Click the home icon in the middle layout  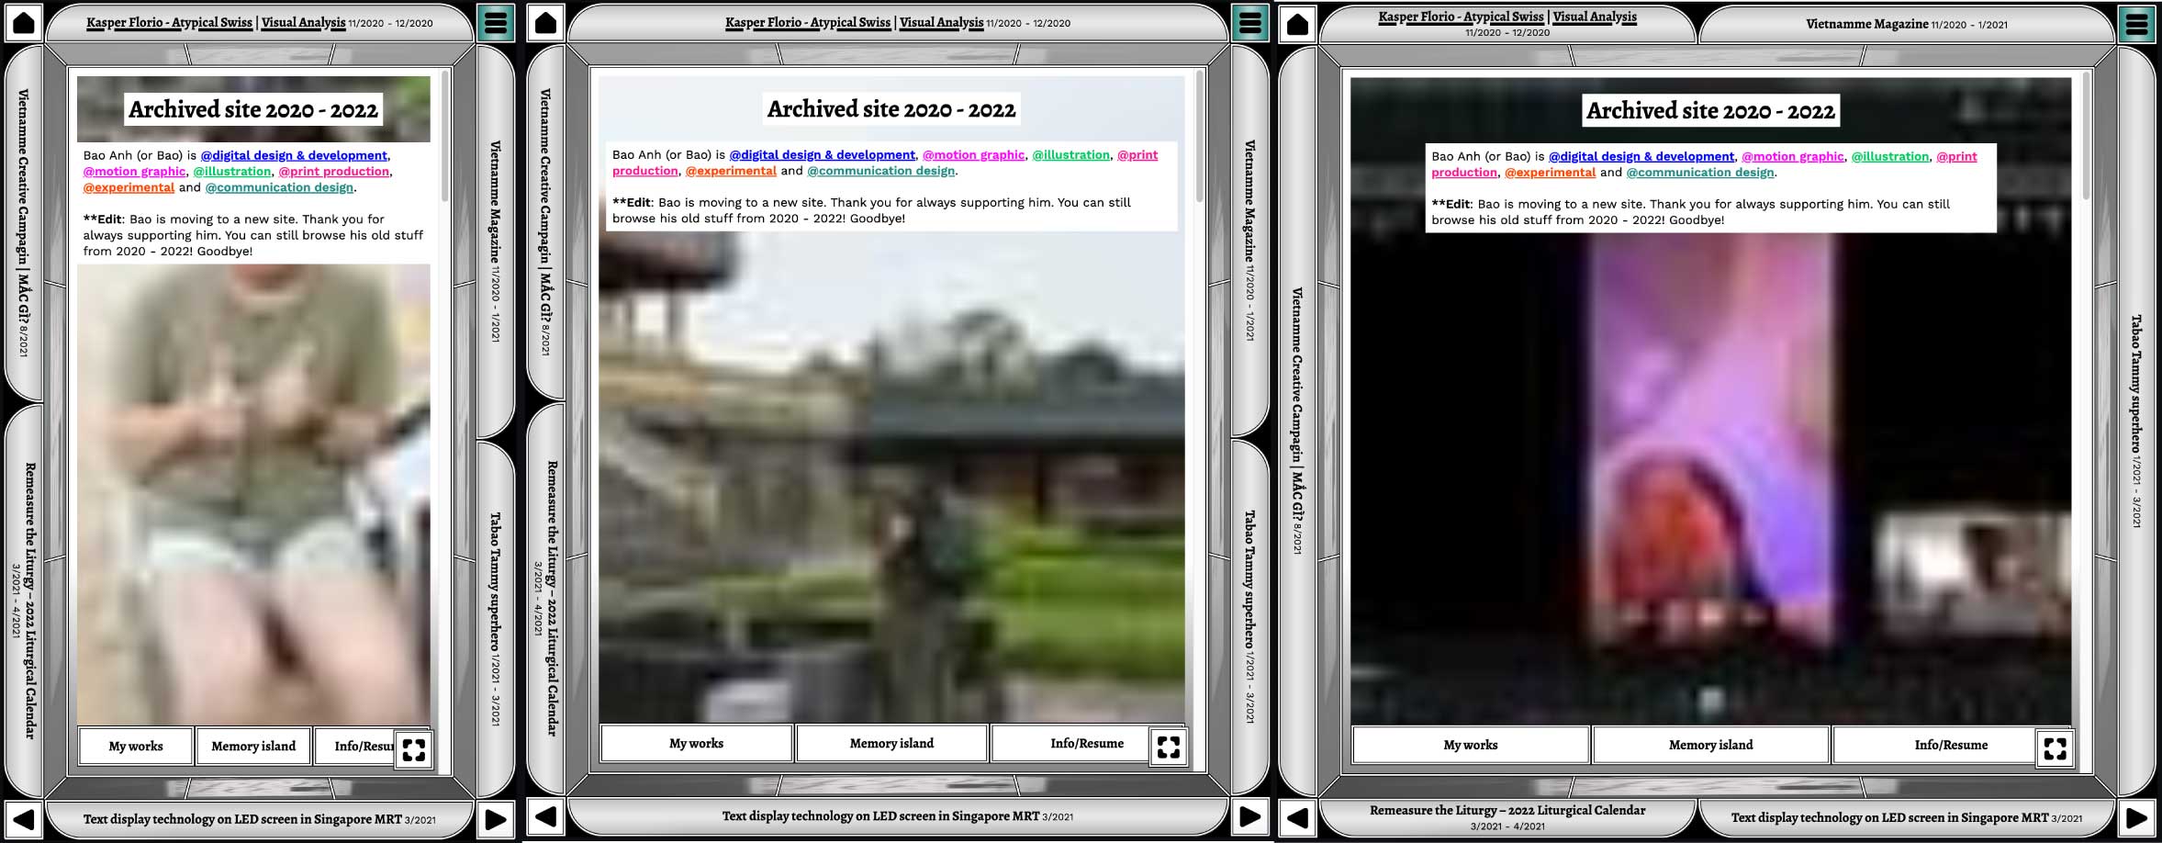pyautogui.click(x=545, y=23)
